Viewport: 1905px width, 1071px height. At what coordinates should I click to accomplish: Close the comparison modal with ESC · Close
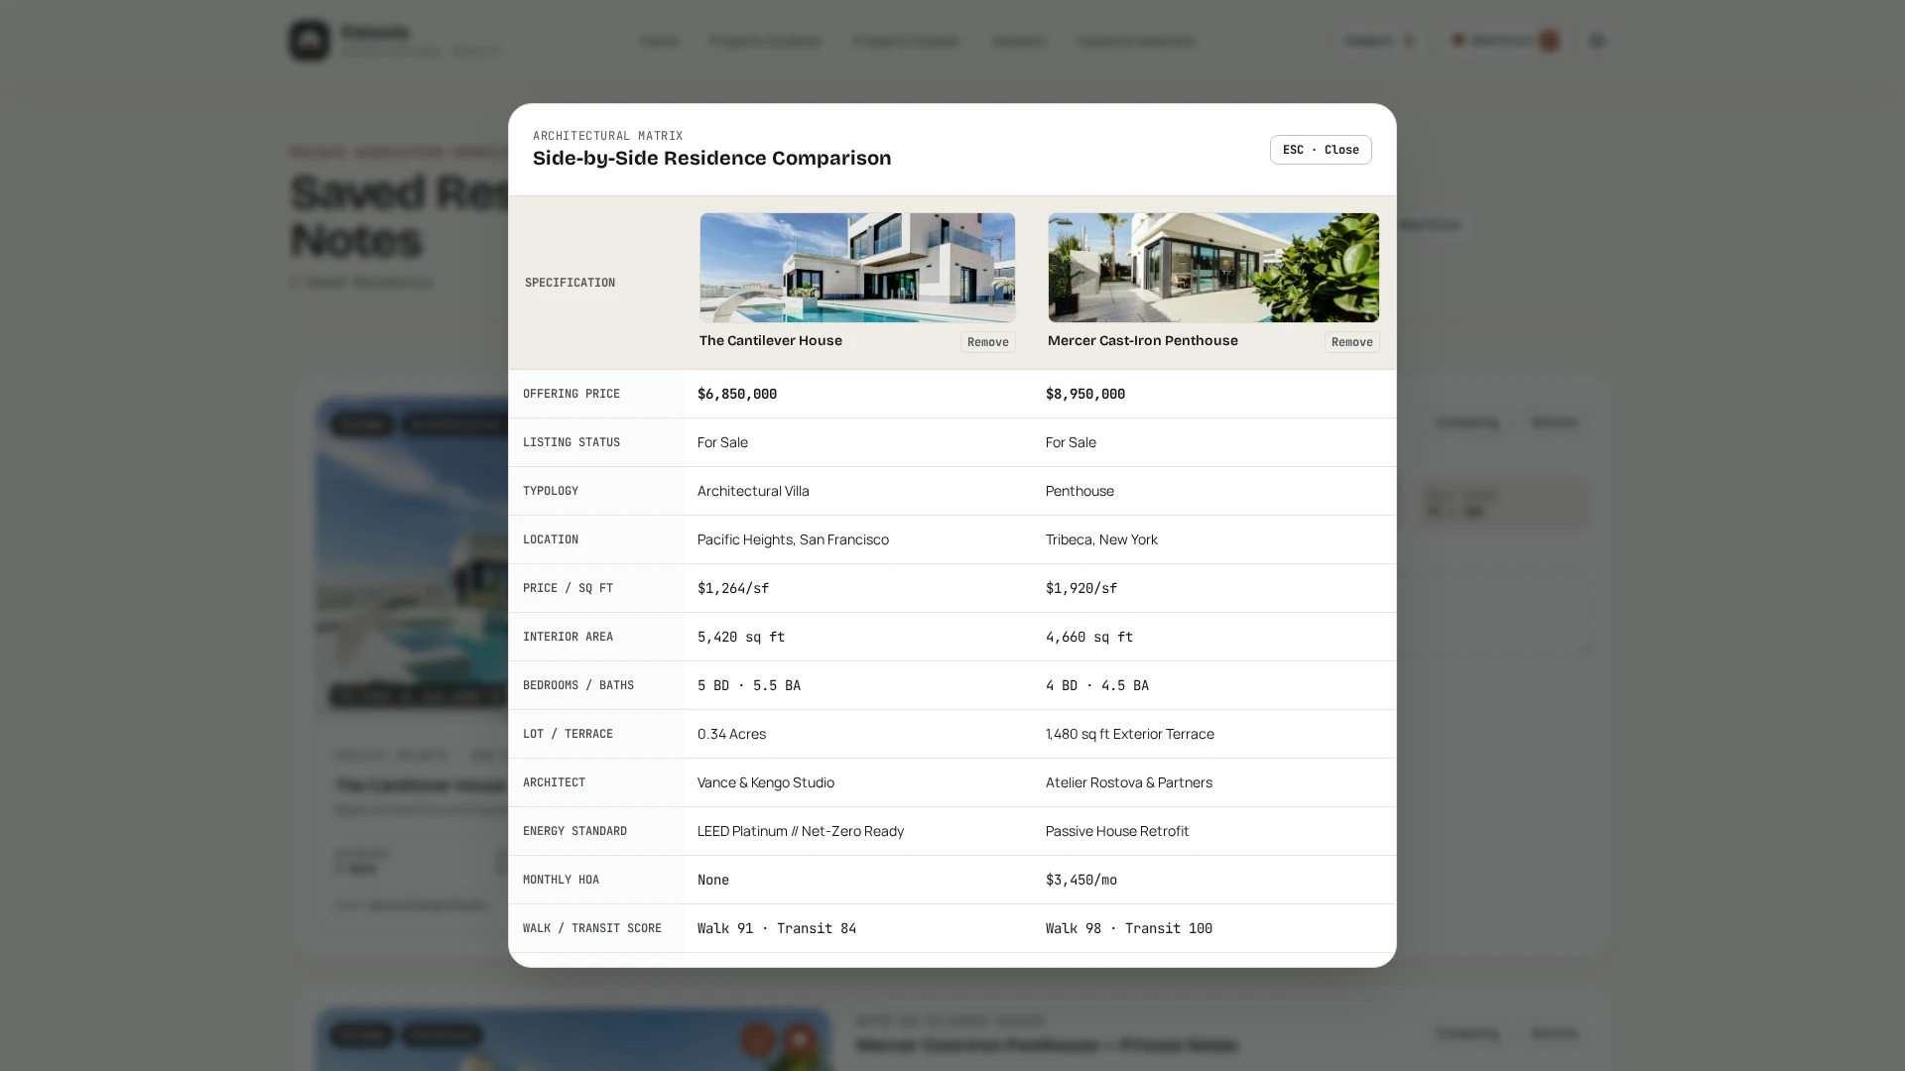[1321, 150]
